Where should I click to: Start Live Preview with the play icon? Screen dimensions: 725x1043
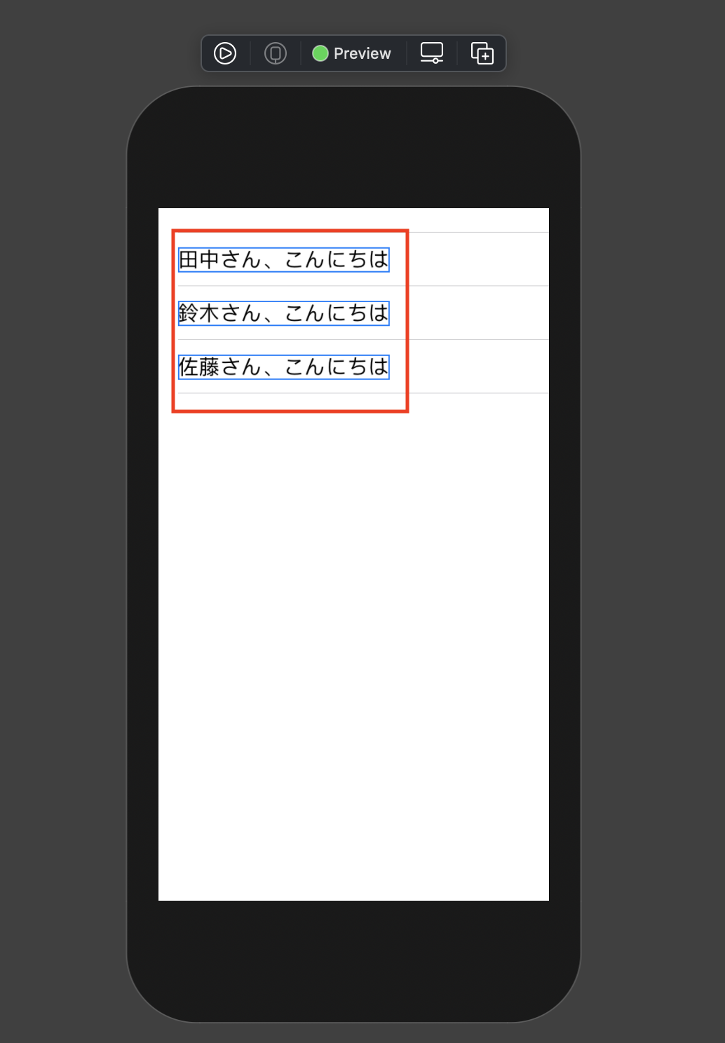[225, 53]
